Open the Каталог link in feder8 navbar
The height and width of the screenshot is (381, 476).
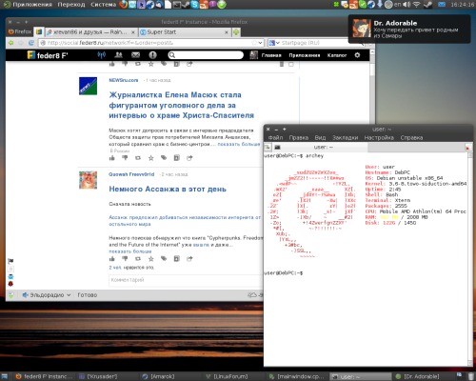tap(337, 55)
